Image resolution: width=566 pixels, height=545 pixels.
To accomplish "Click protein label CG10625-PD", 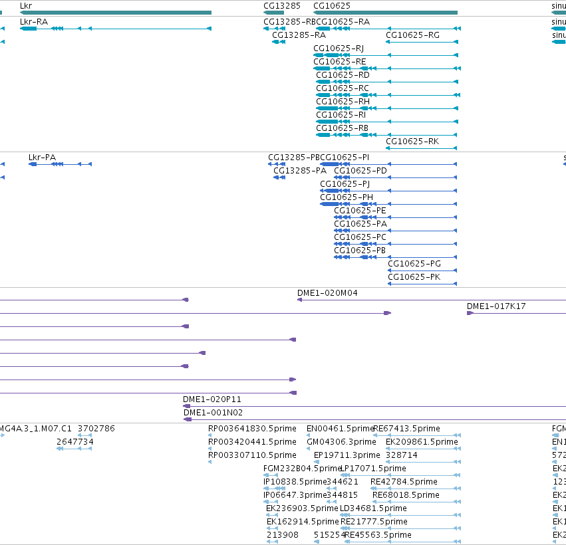I will pyautogui.click(x=360, y=171).
